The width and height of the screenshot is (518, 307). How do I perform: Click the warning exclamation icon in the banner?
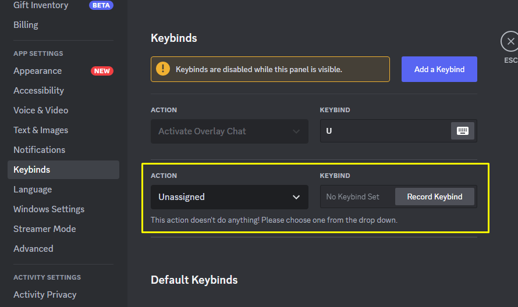pos(163,69)
